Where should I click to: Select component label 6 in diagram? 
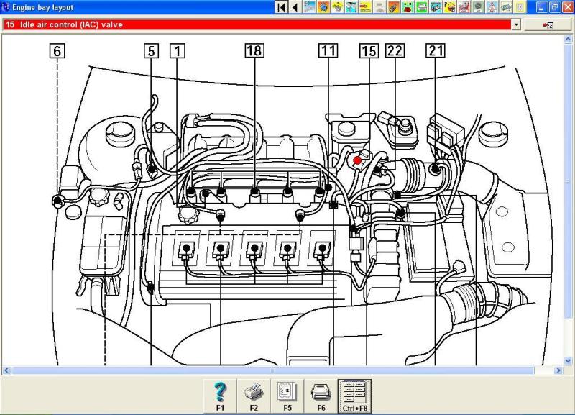[57, 50]
